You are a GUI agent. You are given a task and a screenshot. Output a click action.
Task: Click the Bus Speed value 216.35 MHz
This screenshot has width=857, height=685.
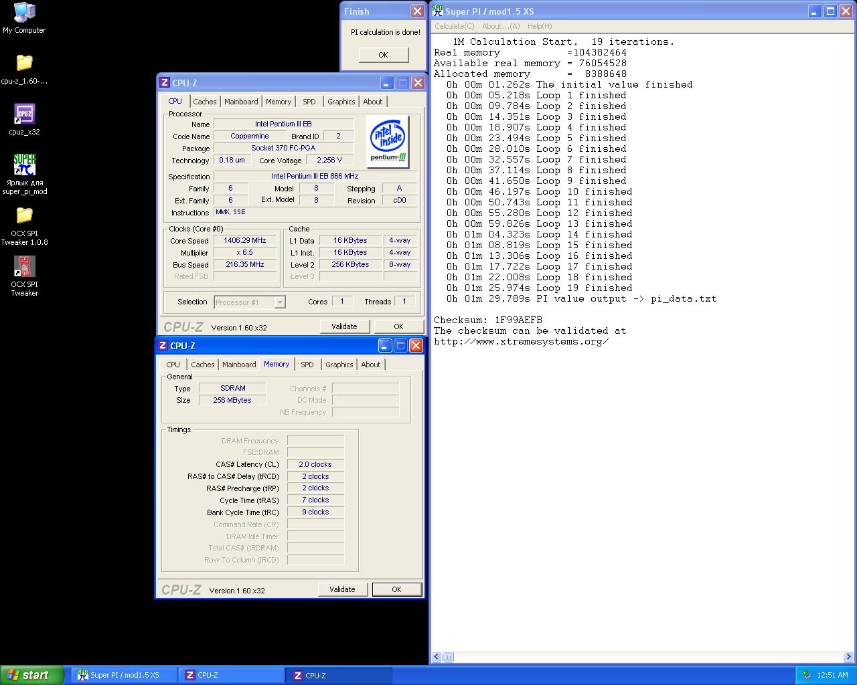[245, 265]
